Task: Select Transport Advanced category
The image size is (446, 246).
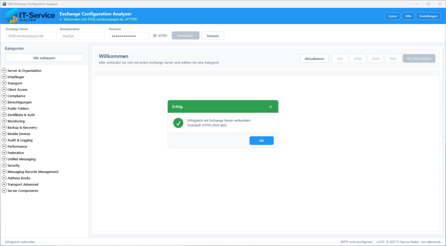Action: point(23,184)
